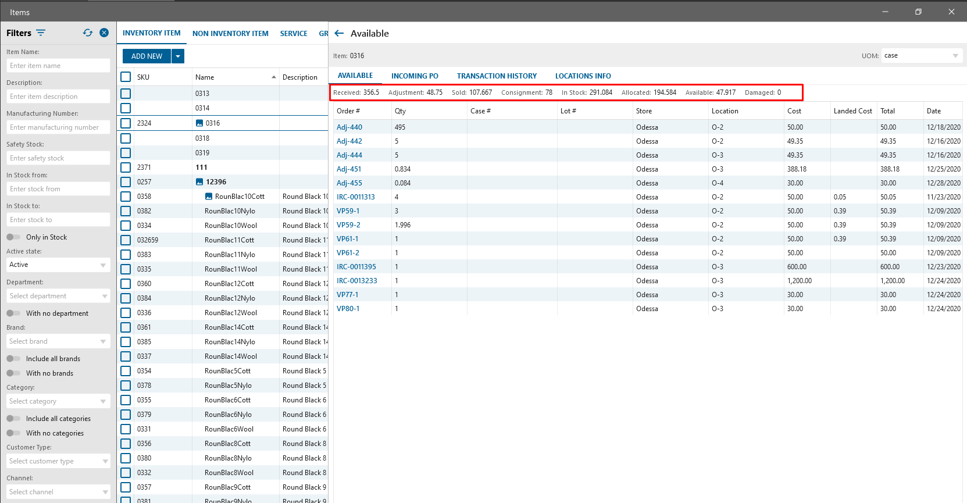Click the picture icon next to RounBlac10Cott
The width and height of the screenshot is (967, 503).
pos(209,197)
